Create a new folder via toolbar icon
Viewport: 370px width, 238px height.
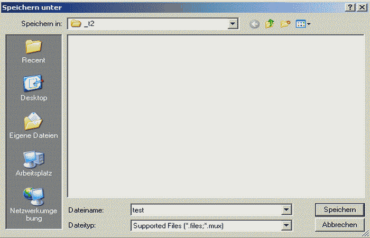(x=286, y=24)
